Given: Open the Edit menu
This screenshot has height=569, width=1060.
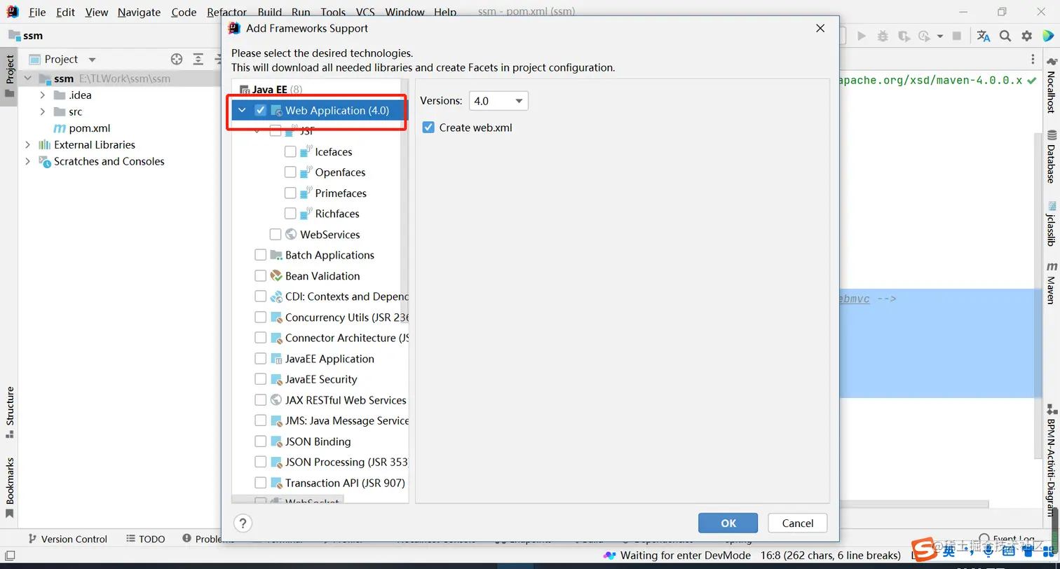Looking at the screenshot, I should click(65, 12).
